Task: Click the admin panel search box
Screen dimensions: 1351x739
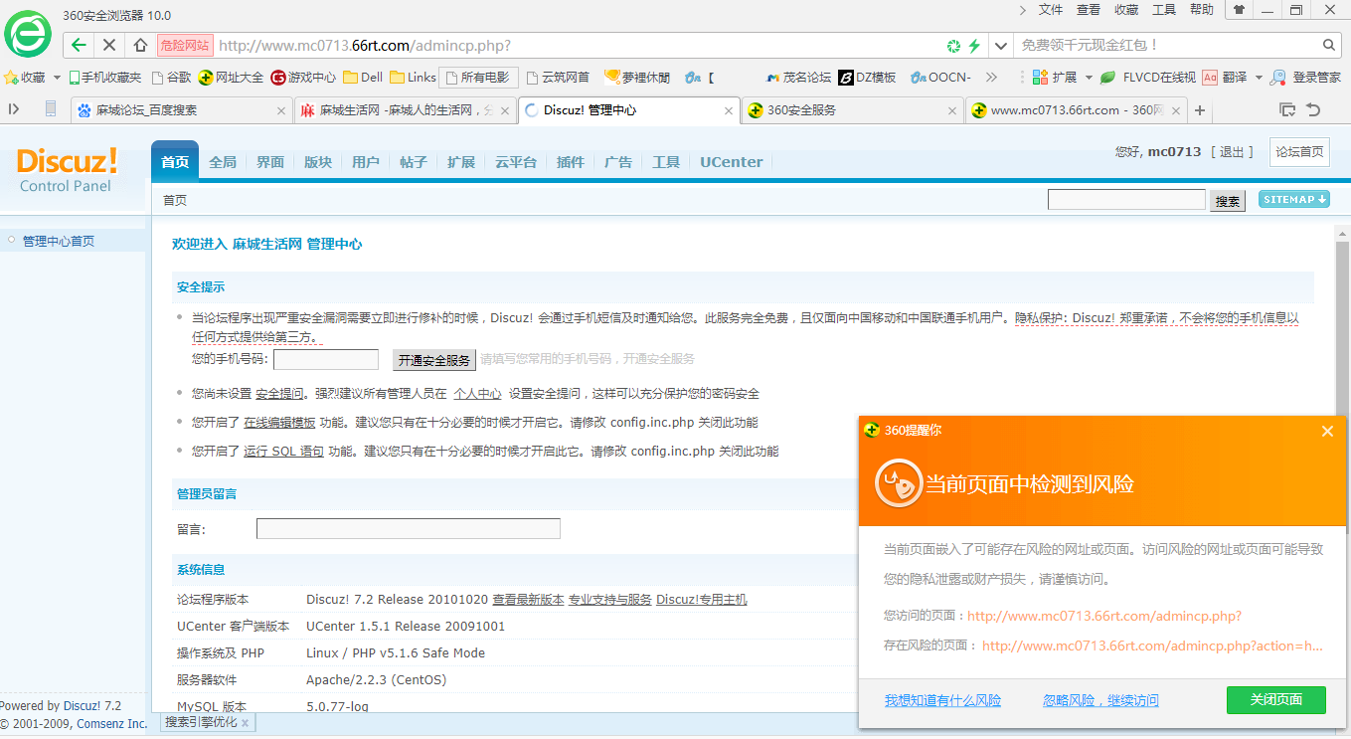Action: tap(1126, 200)
